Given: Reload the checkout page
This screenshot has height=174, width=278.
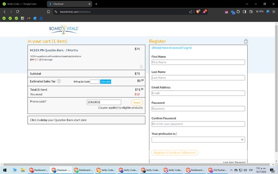Looking at the screenshot, I should pyautogui.click(x=17, y=12).
